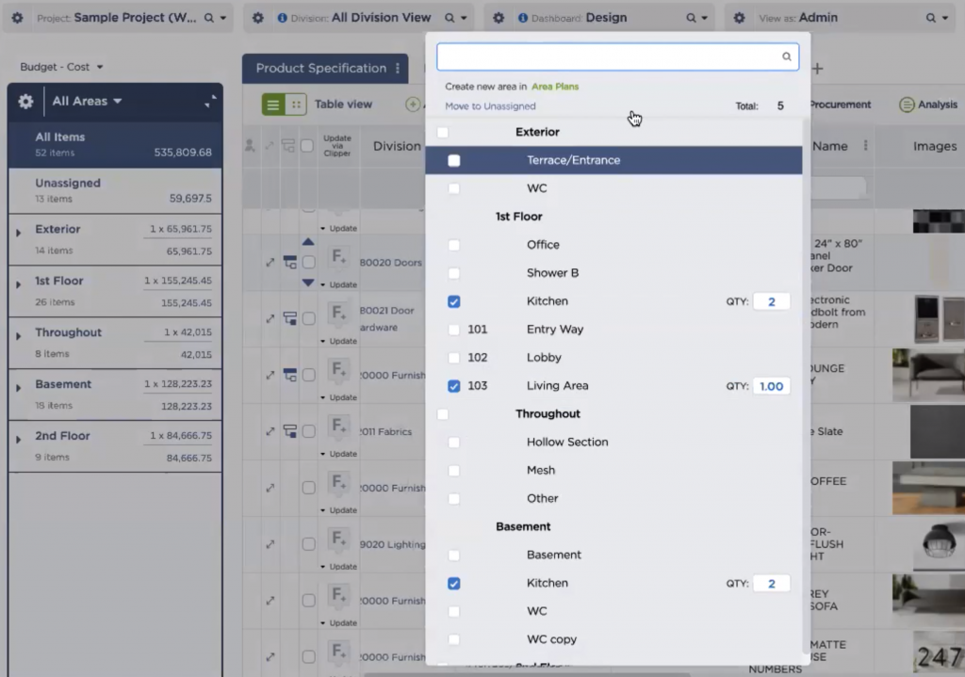The width and height of the screenshot is (965, 677).
Task: Click the gear icon beside the Project selector
Action: [16, 17]
